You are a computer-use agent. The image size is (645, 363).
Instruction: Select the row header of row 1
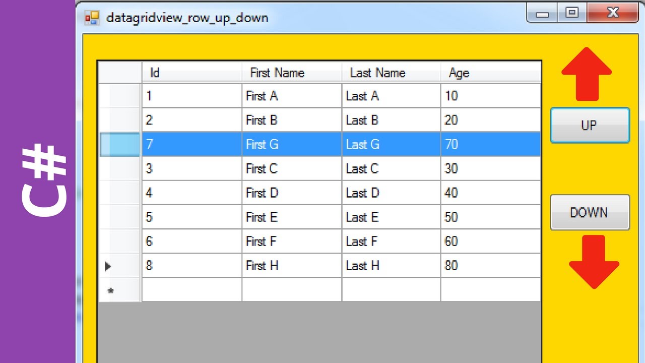click(x=120, y=96)
